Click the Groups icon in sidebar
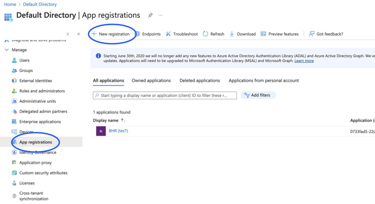This screenshot has width=375, height=204. 14,71
